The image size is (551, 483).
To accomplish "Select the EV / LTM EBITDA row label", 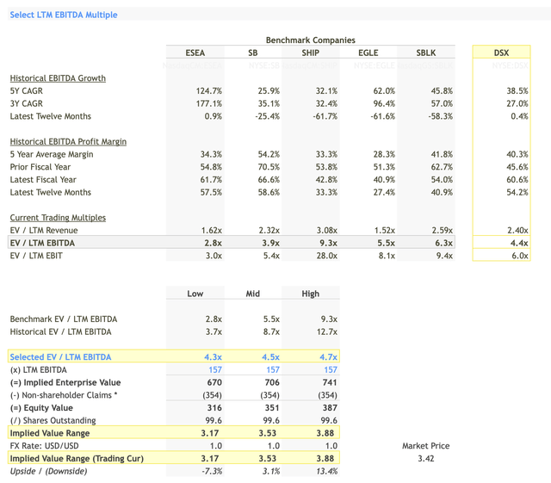I will point(42,243).
